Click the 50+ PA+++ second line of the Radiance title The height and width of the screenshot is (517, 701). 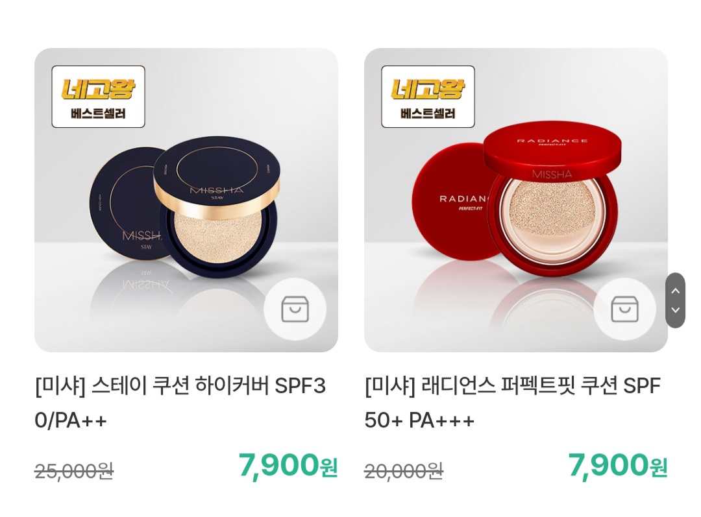coord(419,420)
